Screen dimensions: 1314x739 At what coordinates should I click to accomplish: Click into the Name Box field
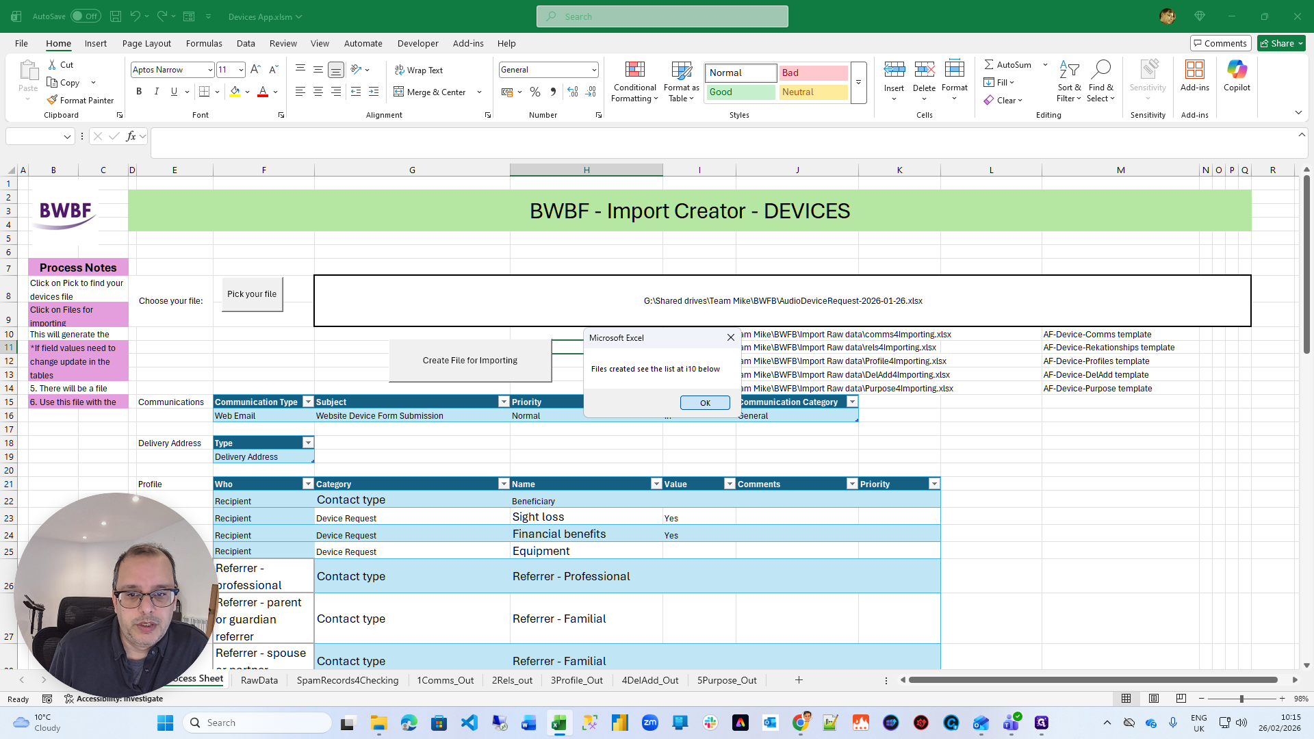(34, 136)
